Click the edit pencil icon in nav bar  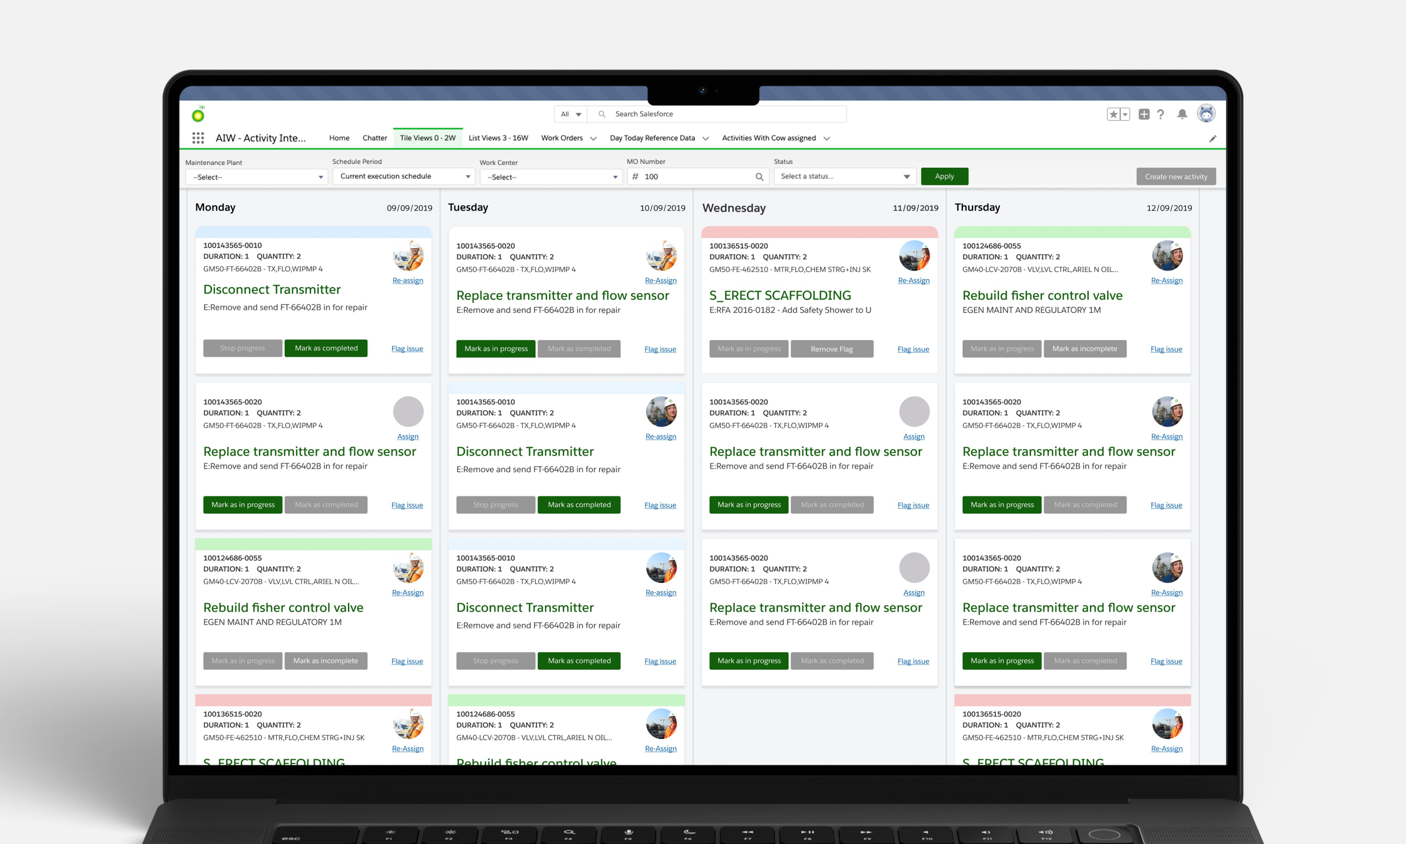[x=1213, y=138]
